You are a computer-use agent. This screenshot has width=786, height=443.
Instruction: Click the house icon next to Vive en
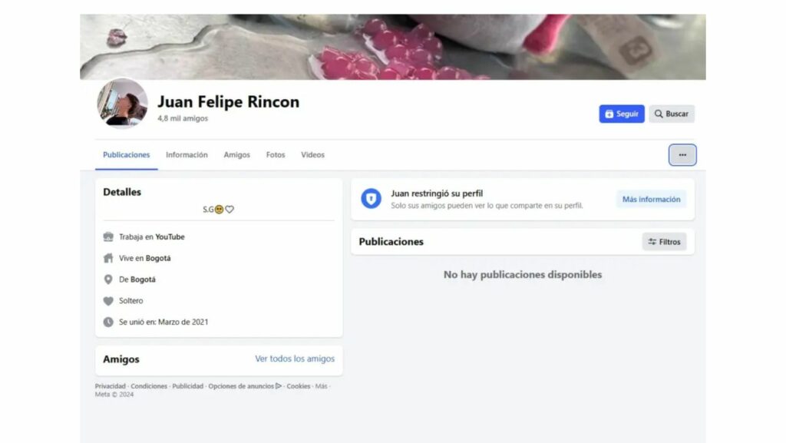(x=108, y=258)
